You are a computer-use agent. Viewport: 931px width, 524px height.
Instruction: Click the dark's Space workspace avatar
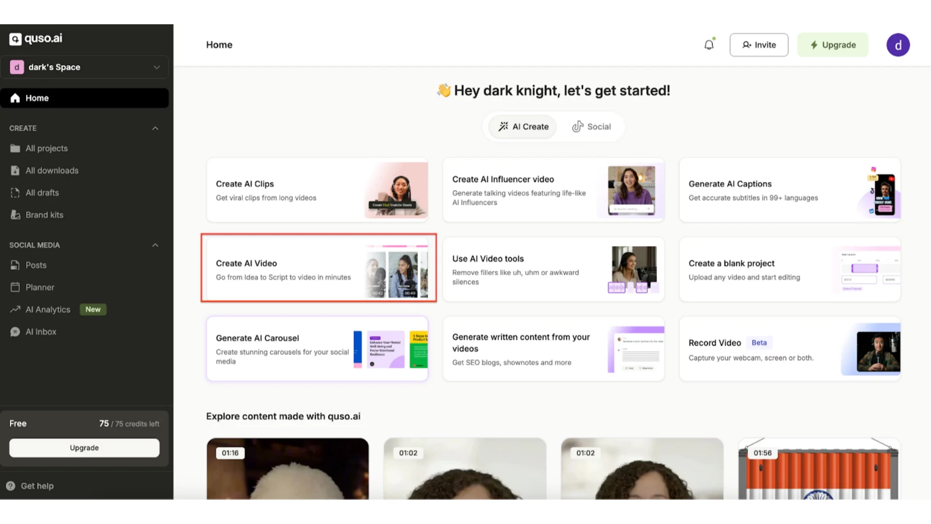(x=17, y=67)
